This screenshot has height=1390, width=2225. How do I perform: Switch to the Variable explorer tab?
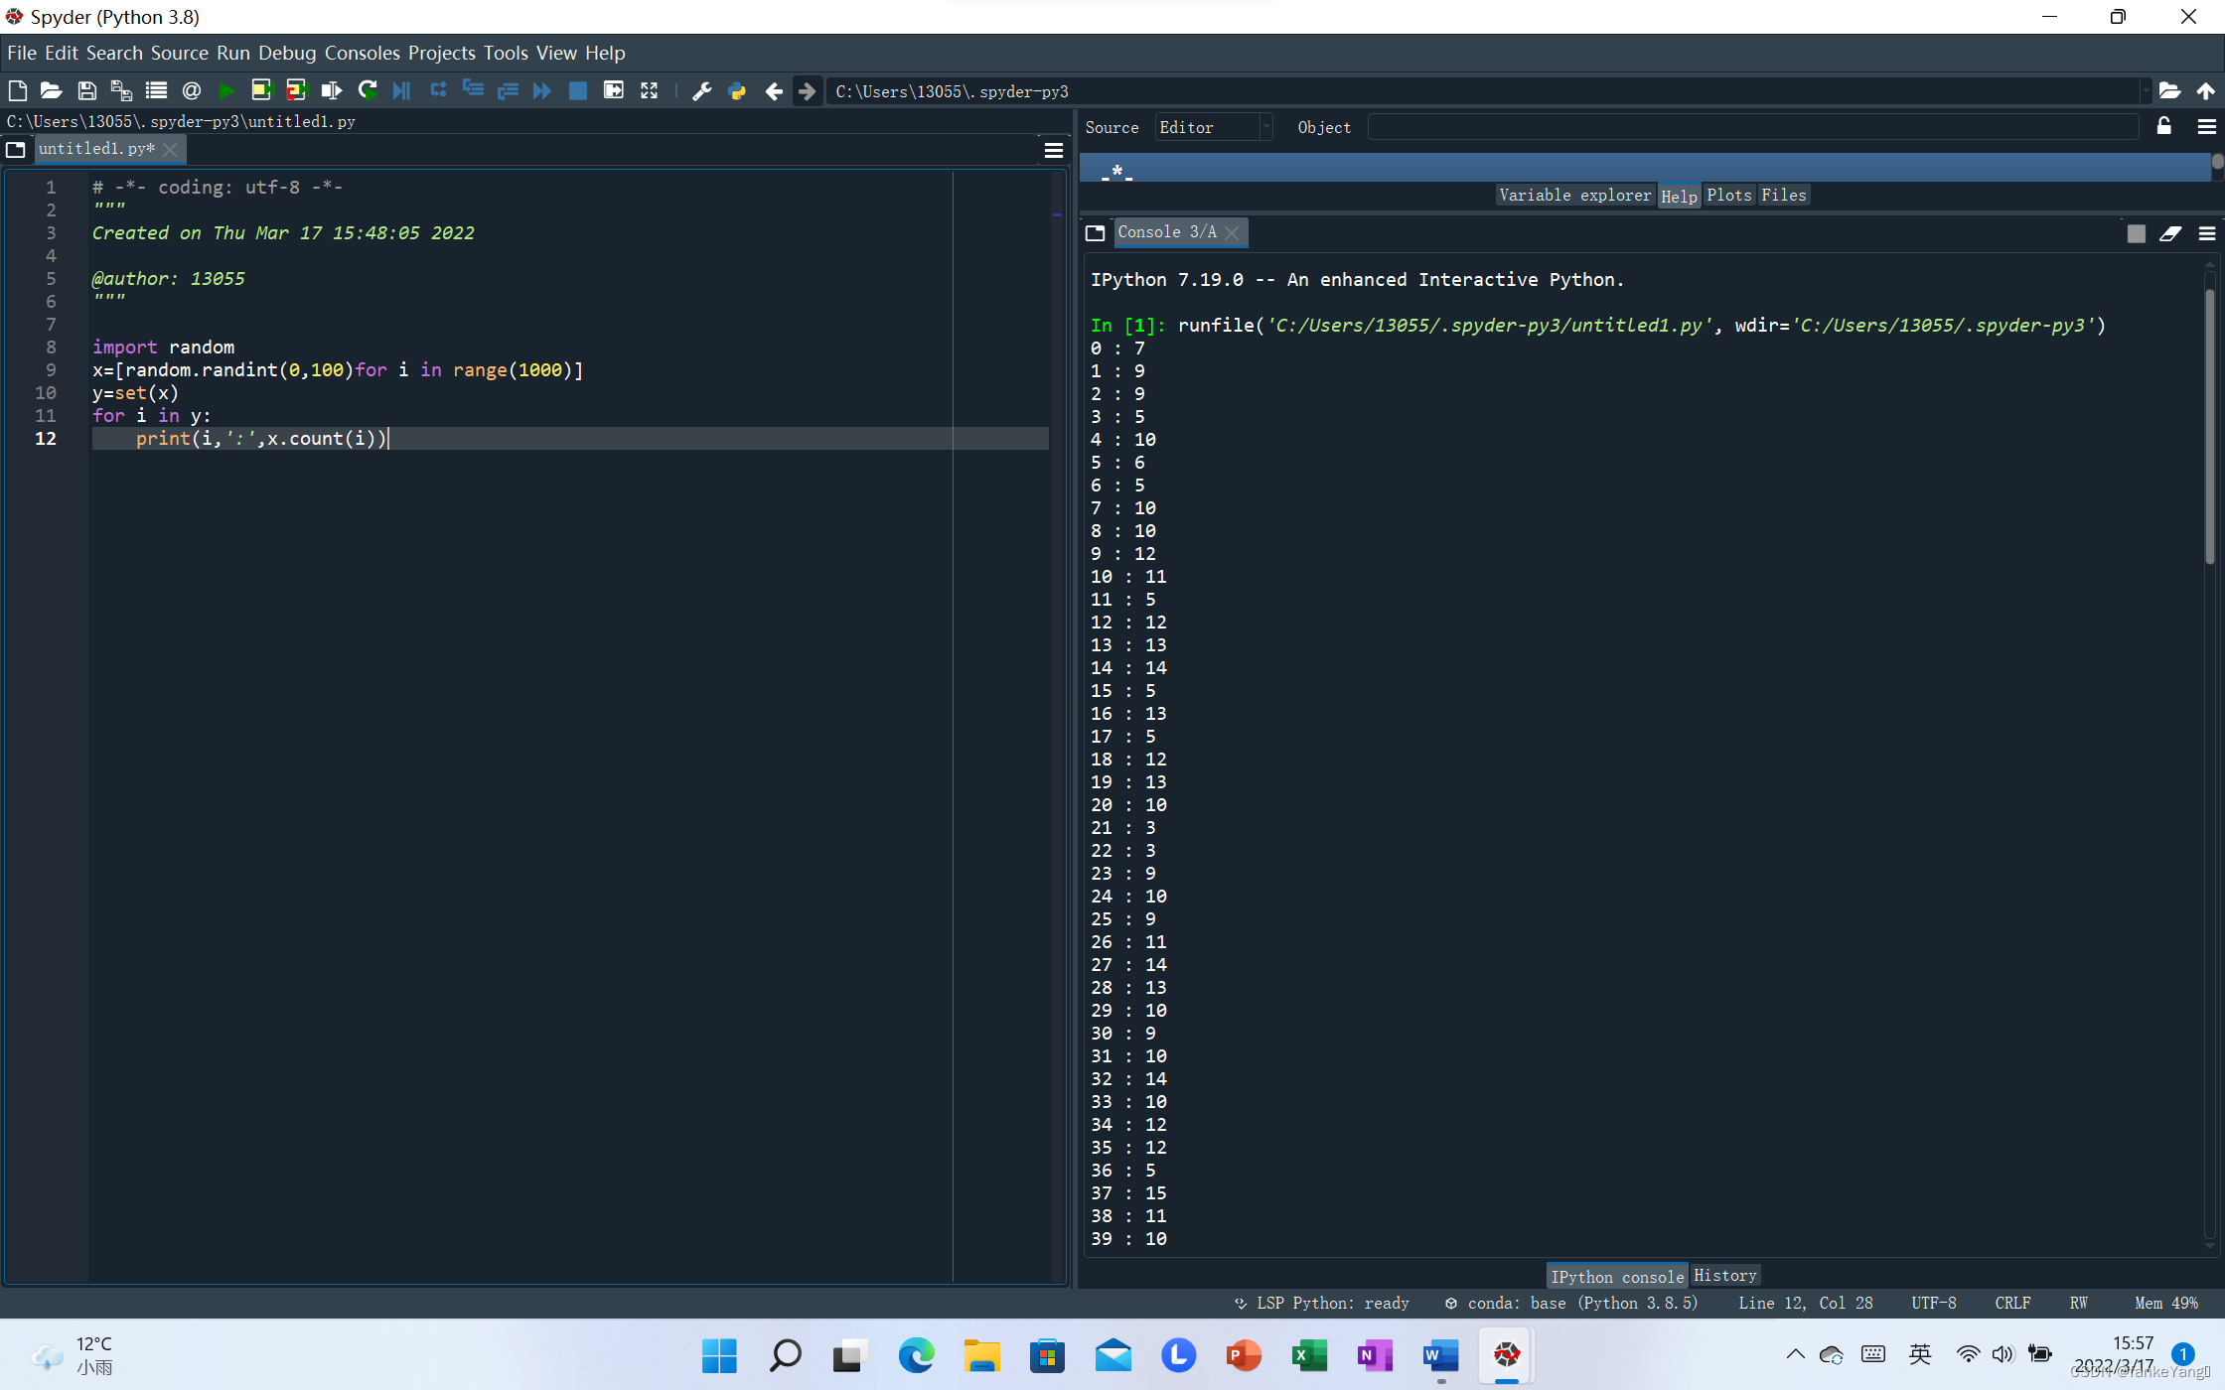pyautogui.click(x=1574, y=196)
